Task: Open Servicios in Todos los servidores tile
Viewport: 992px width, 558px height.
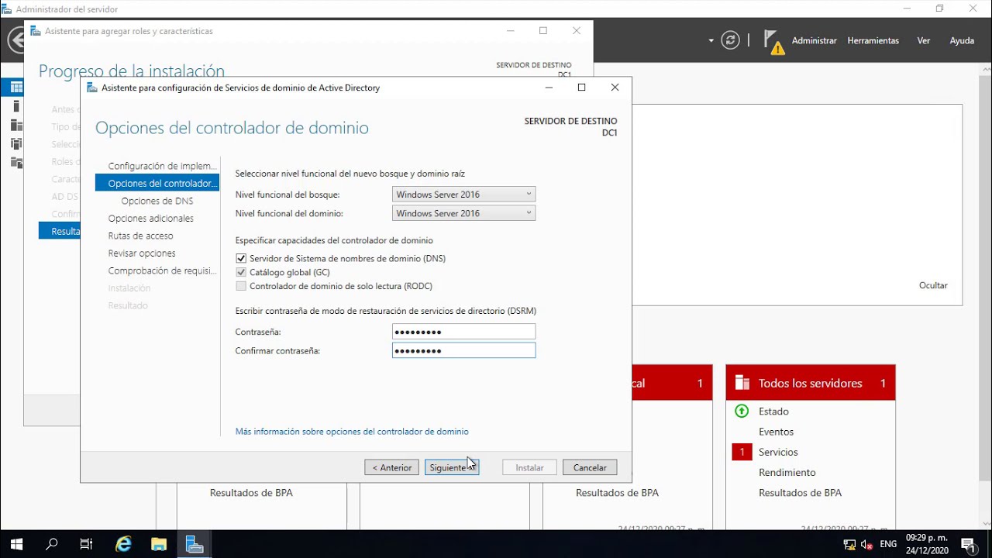Action: [x=778, y=452]
